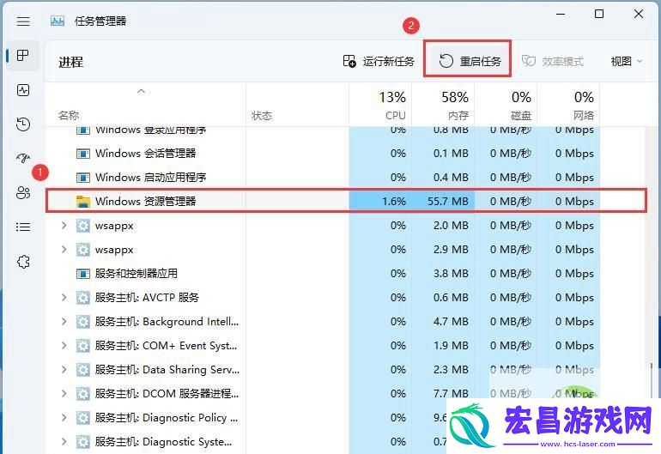Screen dimensions: 661x454
Task: Click the 58% total memory usage figure
Action: (x=455, y=97)
